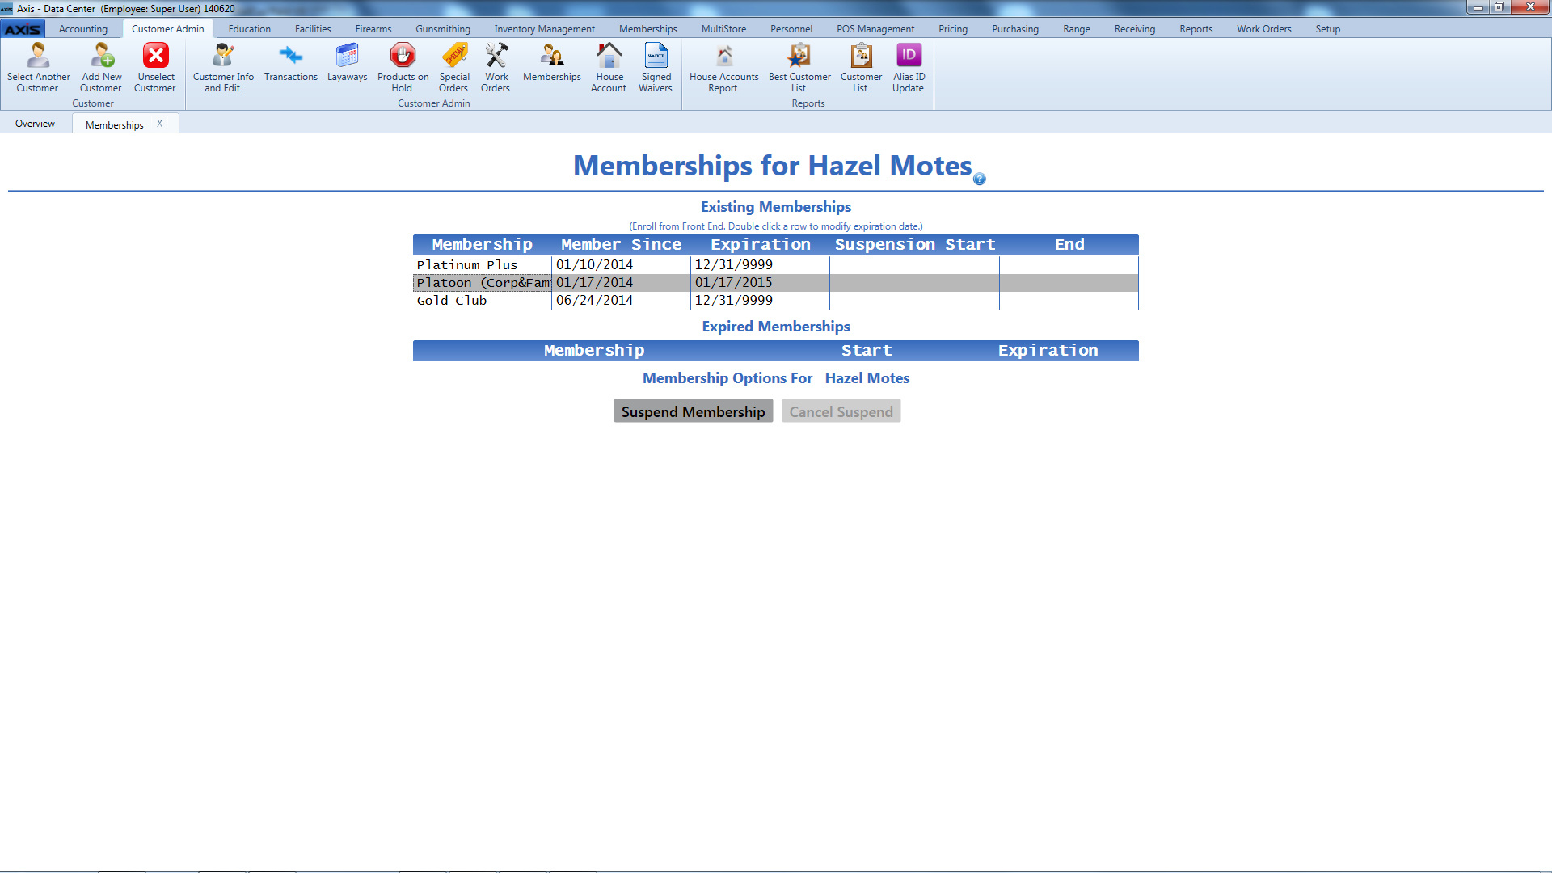1552x873 pixels.
Task: Open the Gunsmithing ribbon tab
Action: (x=443, y=29)
